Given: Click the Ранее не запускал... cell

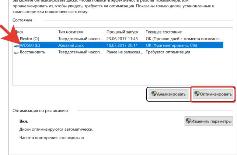Looking at the screenshot, I should point(125,52).
